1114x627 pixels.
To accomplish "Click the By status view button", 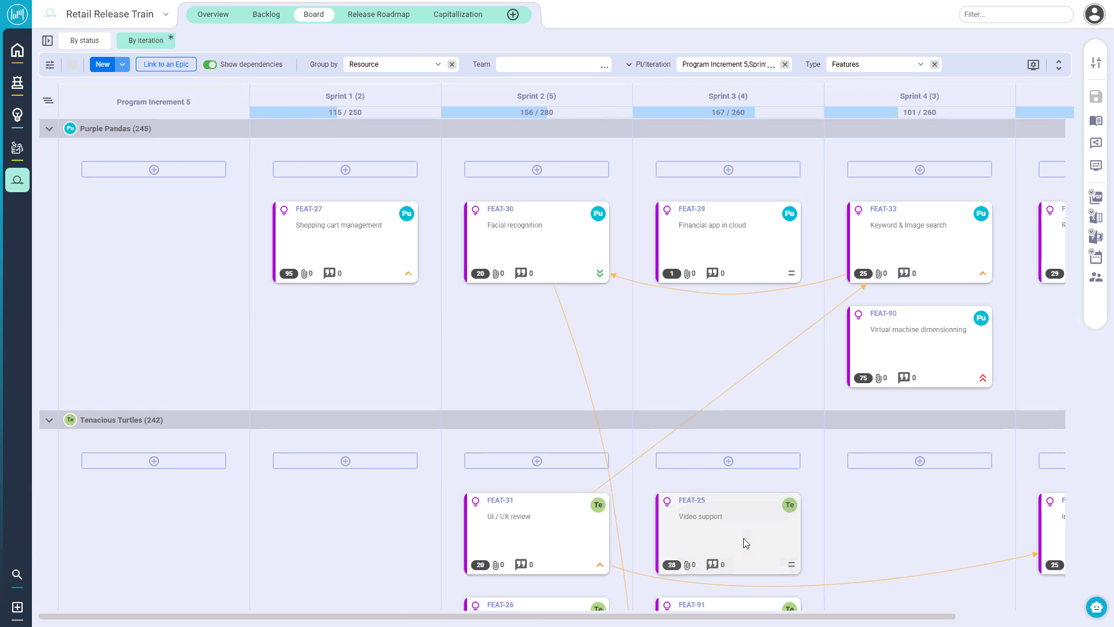I will pyautogui.click(x=85, y=41).
